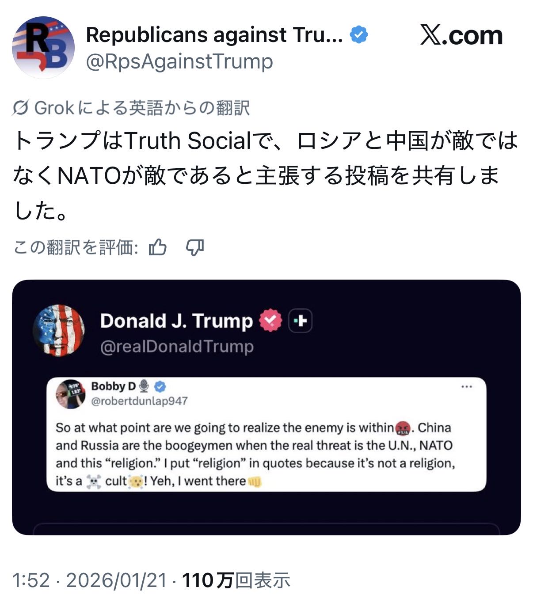
Task: Click the "Republicans against Tru..." display name
Action: click(x=214, y=35)
